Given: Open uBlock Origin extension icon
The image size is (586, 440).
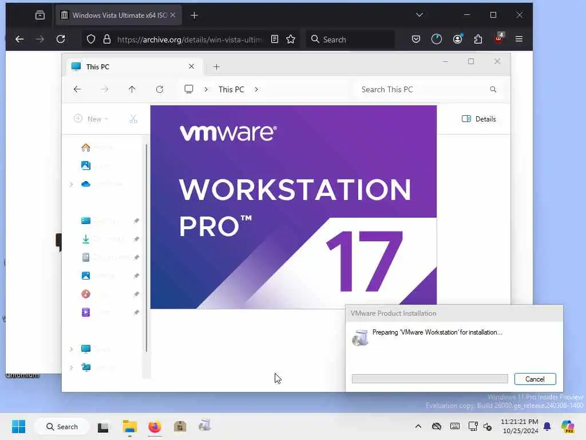Looking at the screenshot, I should click(499, 38).
